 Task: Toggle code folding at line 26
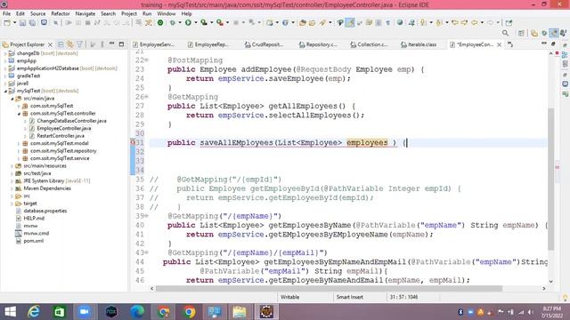click(146, 97)
